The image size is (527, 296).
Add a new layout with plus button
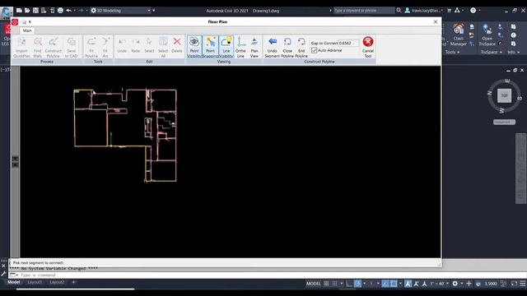73,282
